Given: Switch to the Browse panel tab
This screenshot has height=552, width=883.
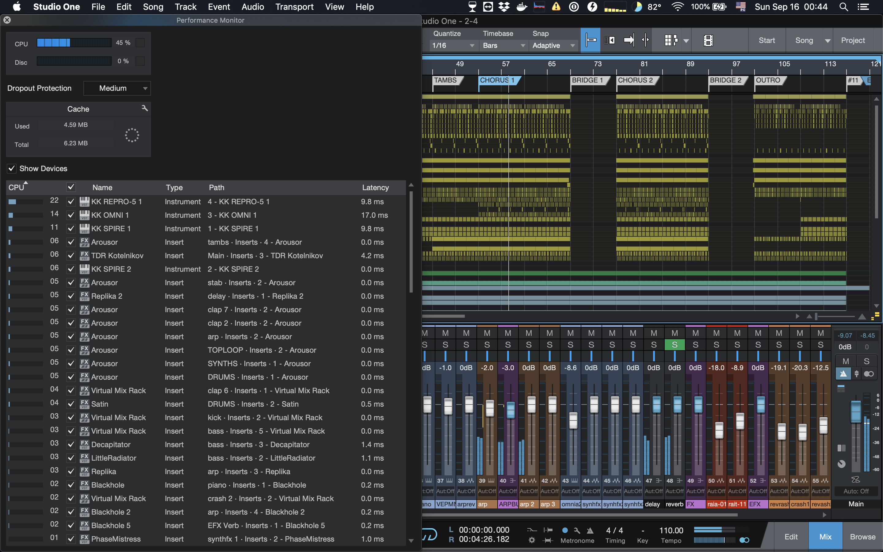Looking at the screenshot, I should tap(862, 537).
